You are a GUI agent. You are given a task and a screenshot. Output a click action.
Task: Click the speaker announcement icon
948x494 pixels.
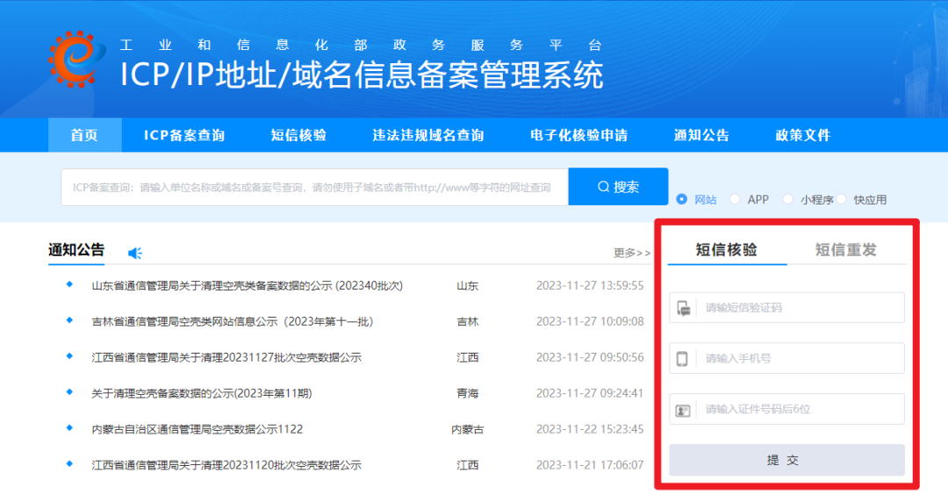[134, 253]
